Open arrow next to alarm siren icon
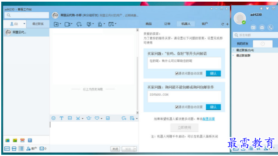Screen dimensions: 278x156 tap(104, 24)
